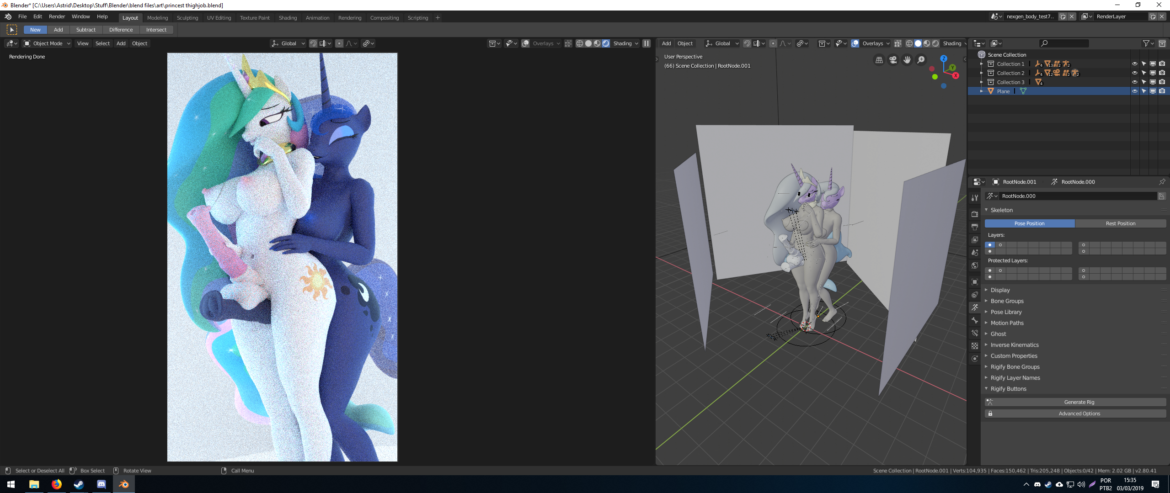1170x493 pixels.
Task: Toggle Plane visibility eye icon
Action: pyautogui.click(x=1134, y=91)
